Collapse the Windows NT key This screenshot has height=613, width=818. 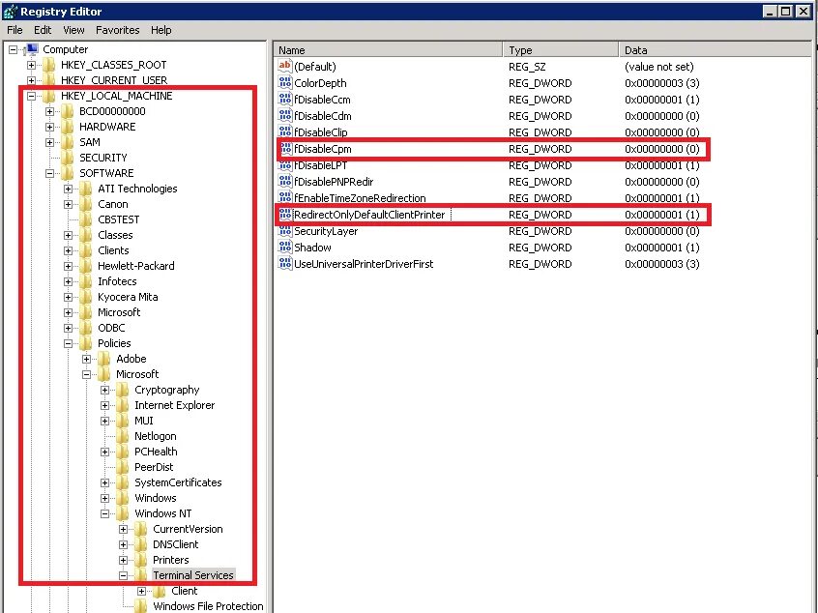pyautogui.click(x=104, y=513)
